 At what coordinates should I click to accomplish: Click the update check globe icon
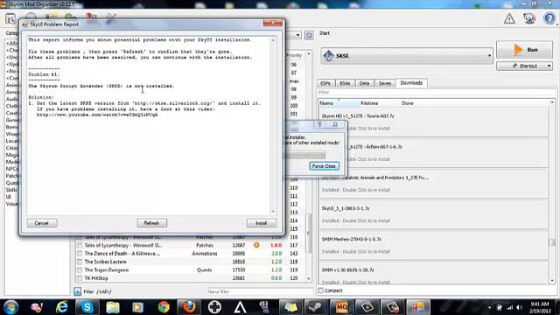[529, 18]
